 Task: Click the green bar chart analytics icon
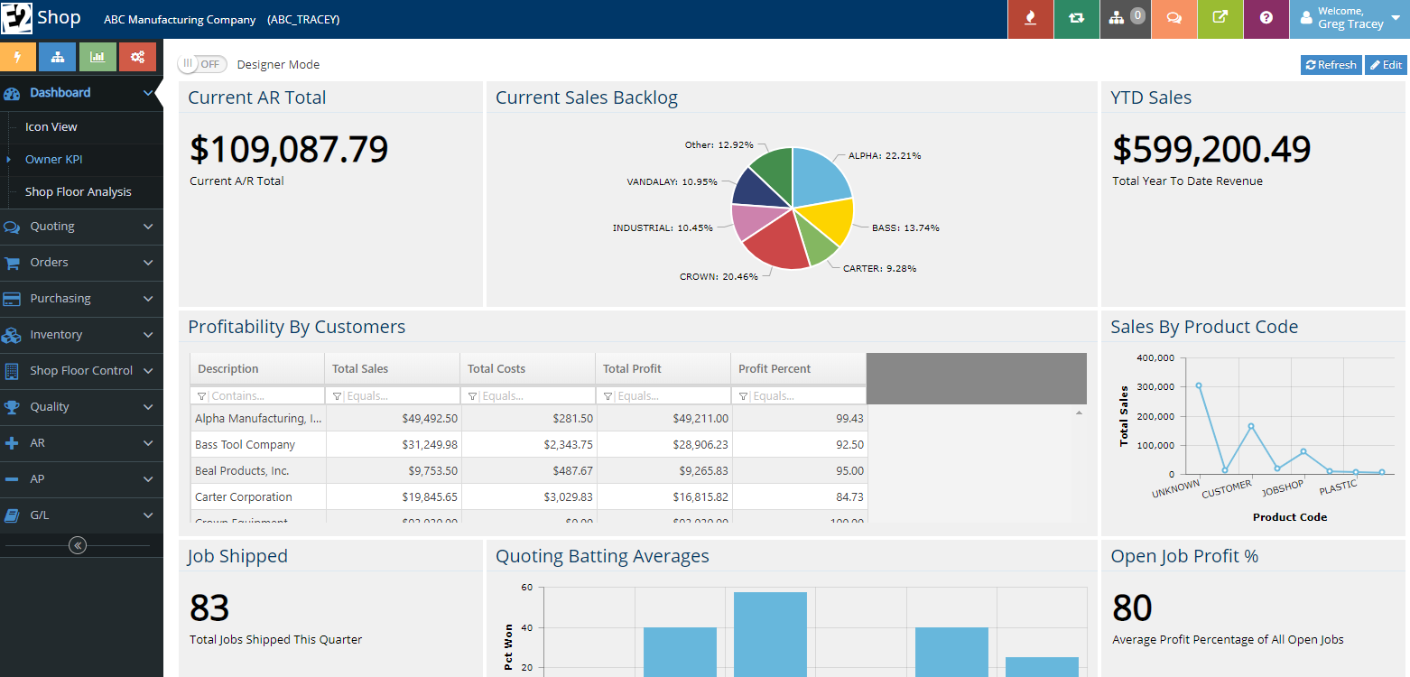[x=97, y=56]
